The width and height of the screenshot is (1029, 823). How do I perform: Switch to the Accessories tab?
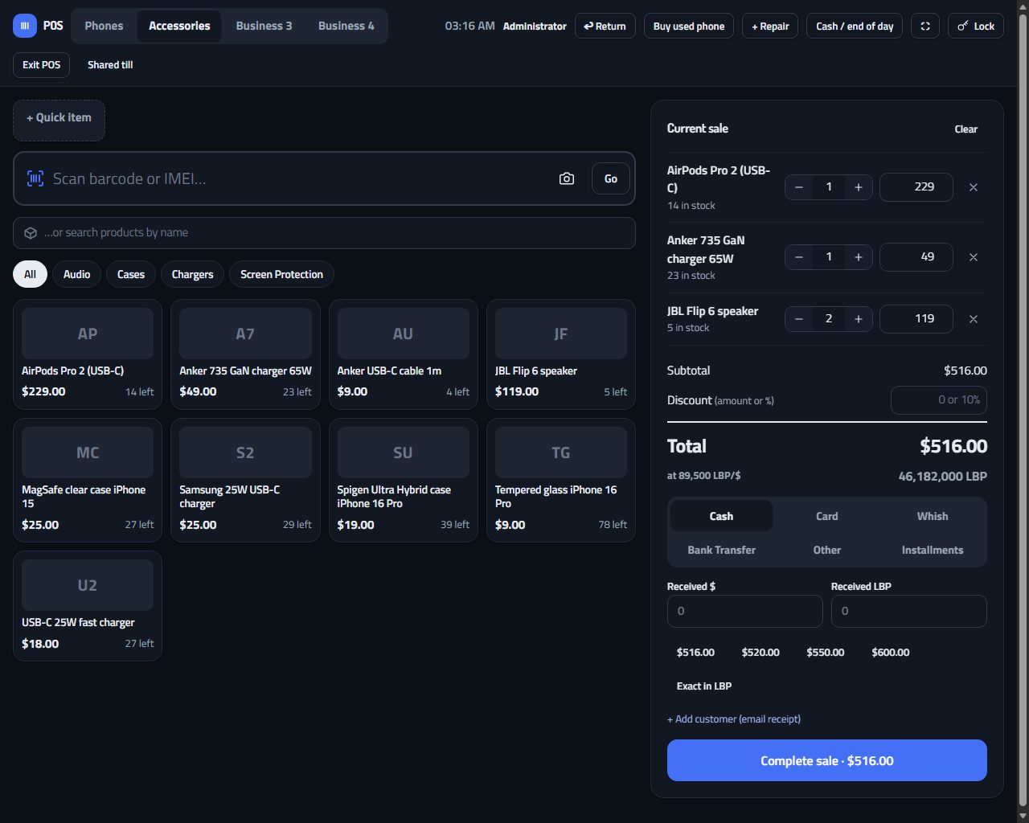pyautogui.click(x=179, y=26)
